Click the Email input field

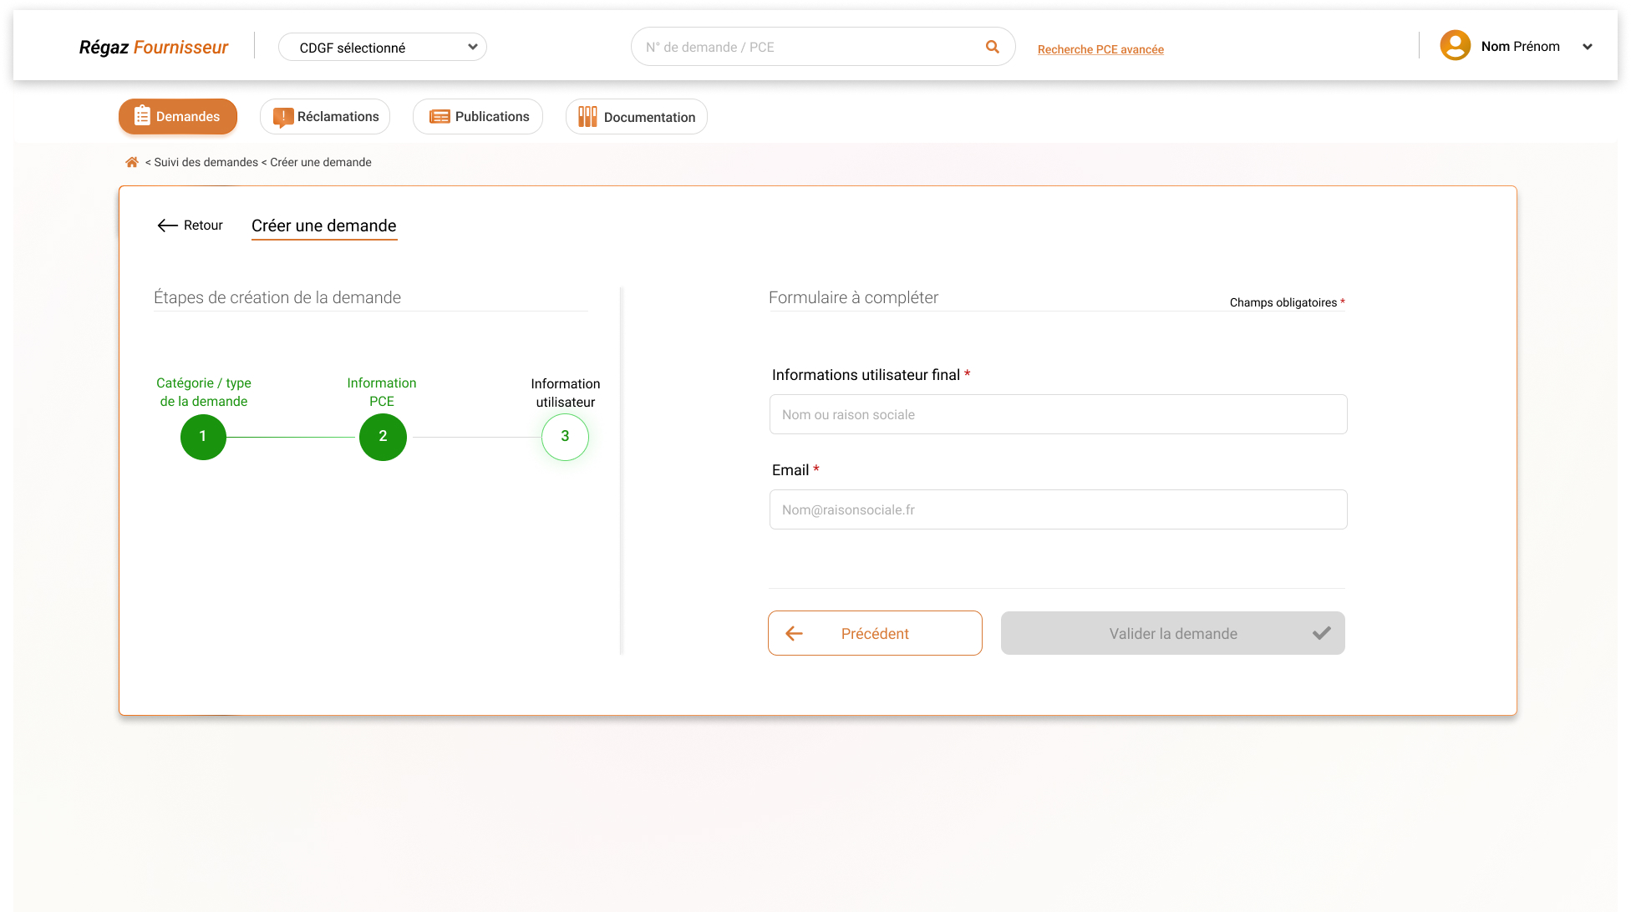(1058, 509)
